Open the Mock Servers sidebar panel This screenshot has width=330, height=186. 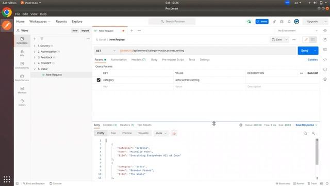point(22,78)
